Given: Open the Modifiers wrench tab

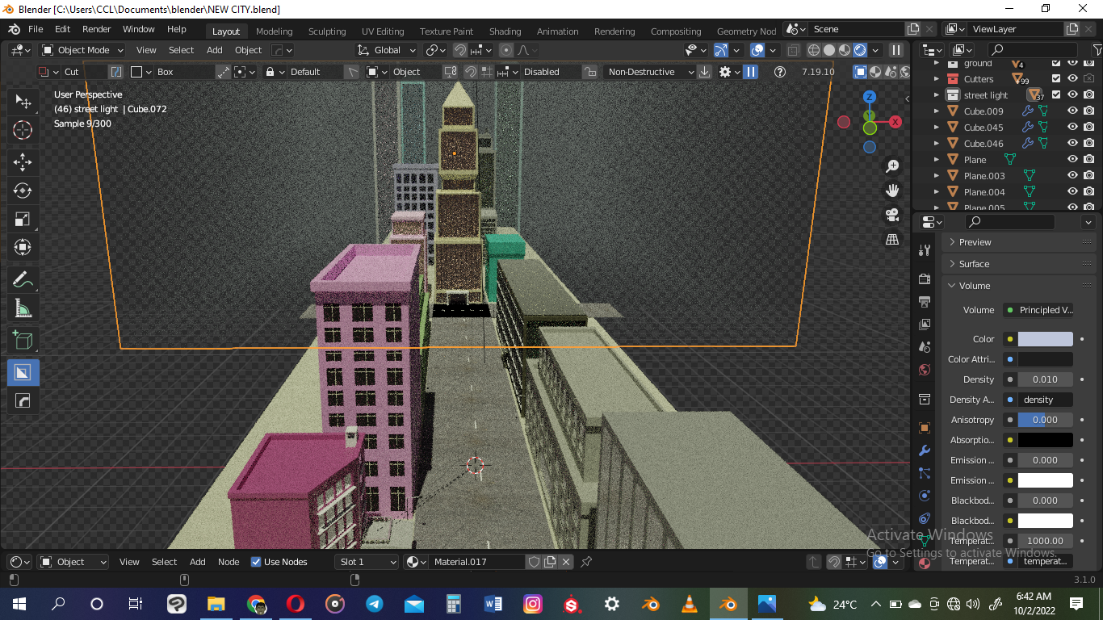Looking at the screenshot, I should point(925,450).
